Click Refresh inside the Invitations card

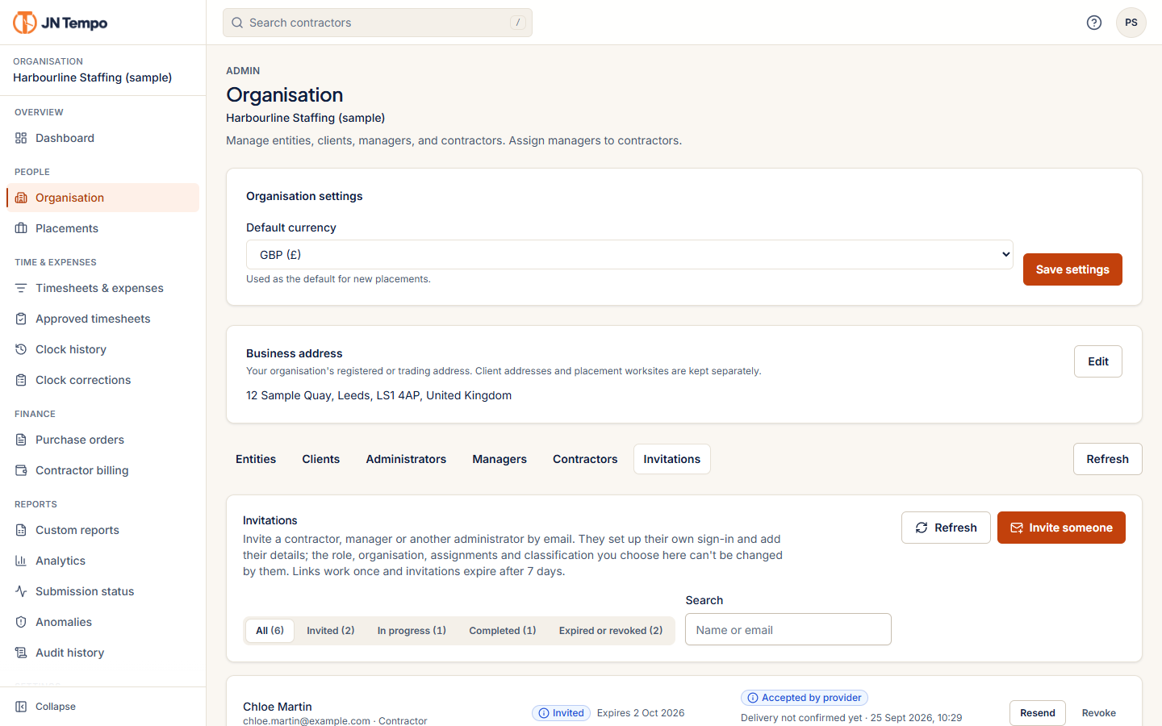946,528
